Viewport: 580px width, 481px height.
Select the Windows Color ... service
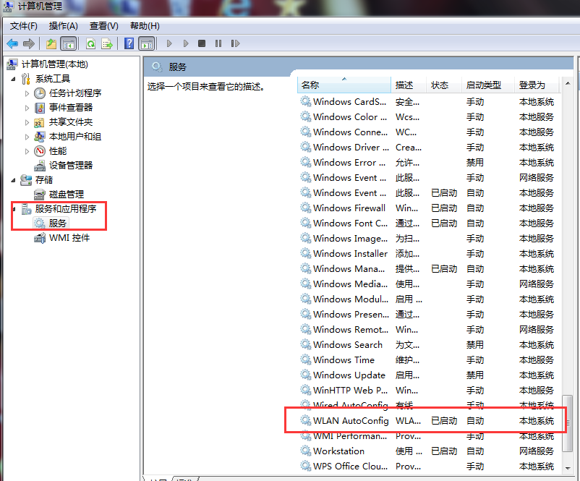click(x=427, y=116)
